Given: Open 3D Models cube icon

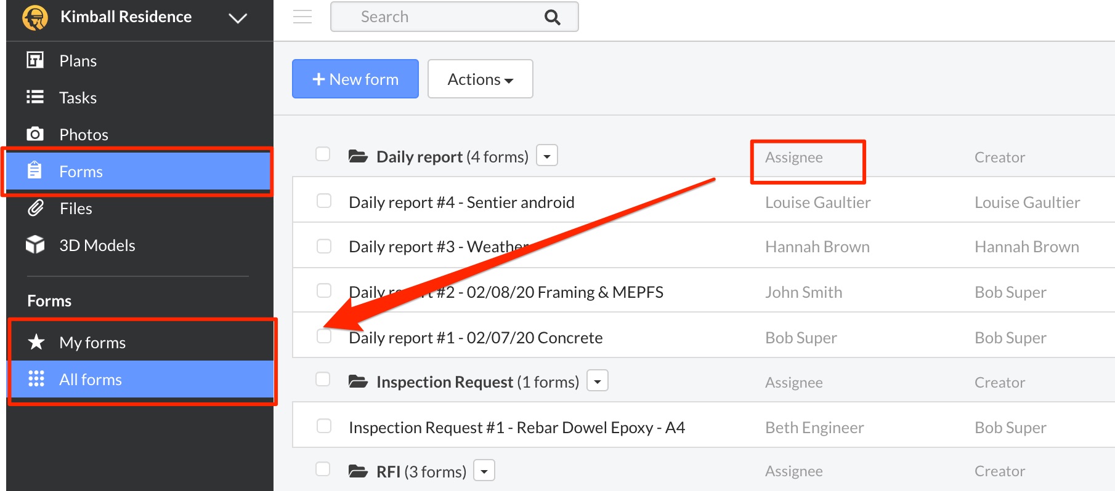Looking at the screenshot, I should click(35, 245).
